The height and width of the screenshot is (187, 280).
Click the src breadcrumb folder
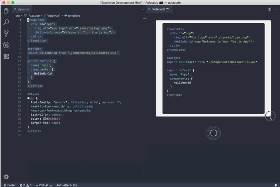[18, 16]
